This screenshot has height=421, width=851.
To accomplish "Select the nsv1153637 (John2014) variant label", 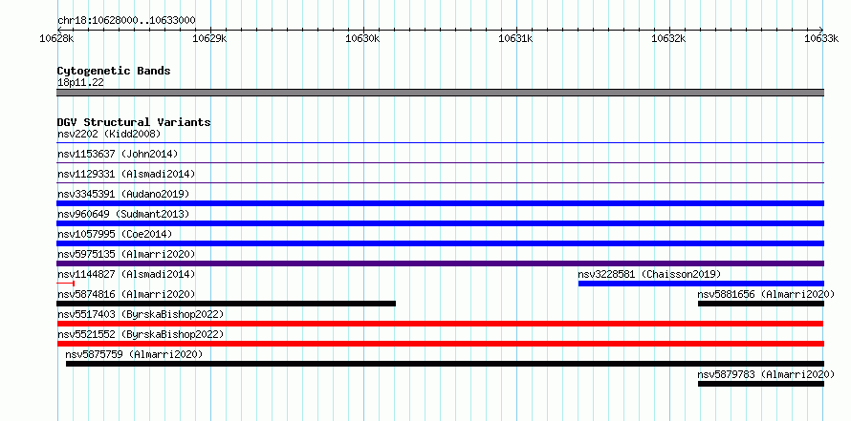I will tap(118, 154).
